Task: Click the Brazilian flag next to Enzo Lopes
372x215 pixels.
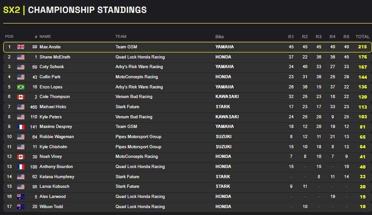Action: [21, 87]
